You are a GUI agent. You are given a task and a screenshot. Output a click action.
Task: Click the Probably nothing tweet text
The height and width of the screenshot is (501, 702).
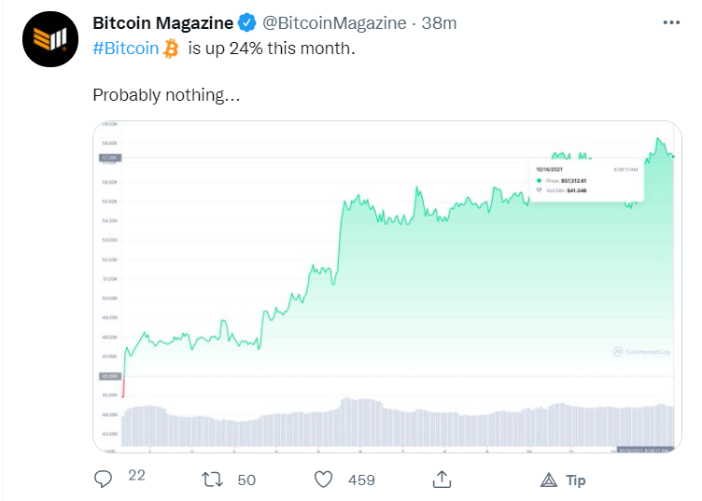(166, 95)
